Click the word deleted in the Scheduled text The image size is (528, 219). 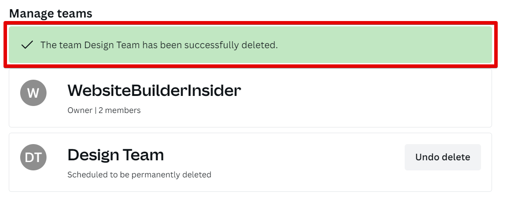[x=196, y=175]
